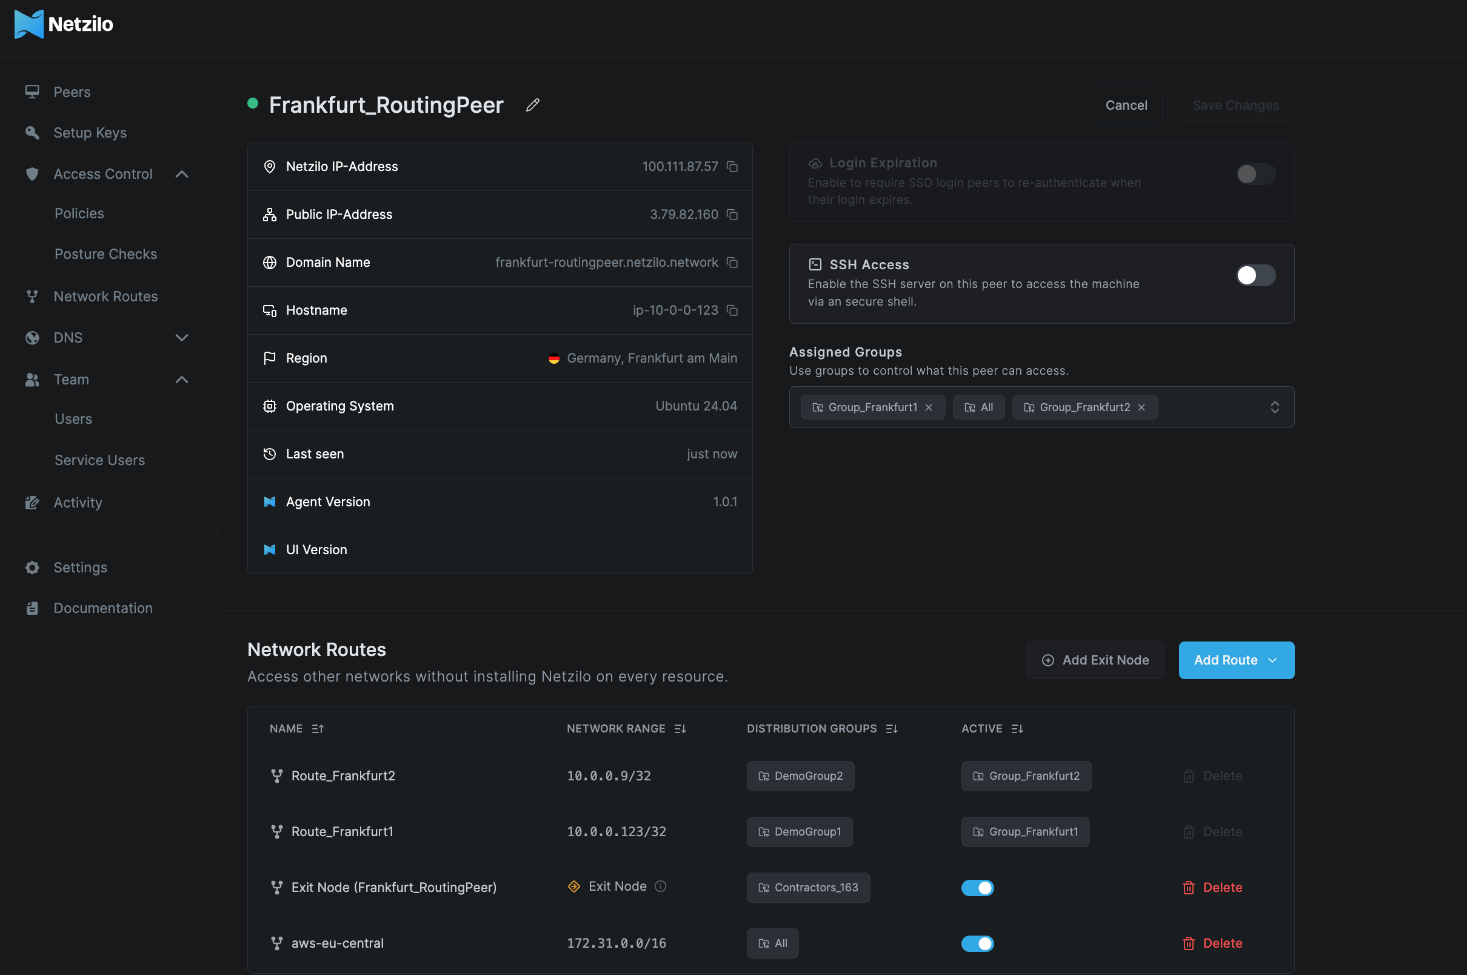Disable the aws-eu-central route active toggle
The width and height of the screenshot is (1467, 975).
tap(977, 943)
